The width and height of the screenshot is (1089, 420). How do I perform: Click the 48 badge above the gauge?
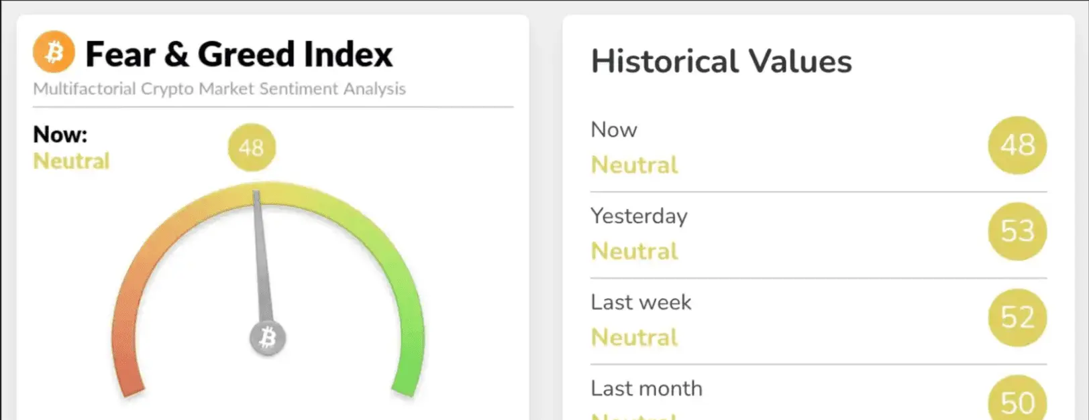point(252,147)
